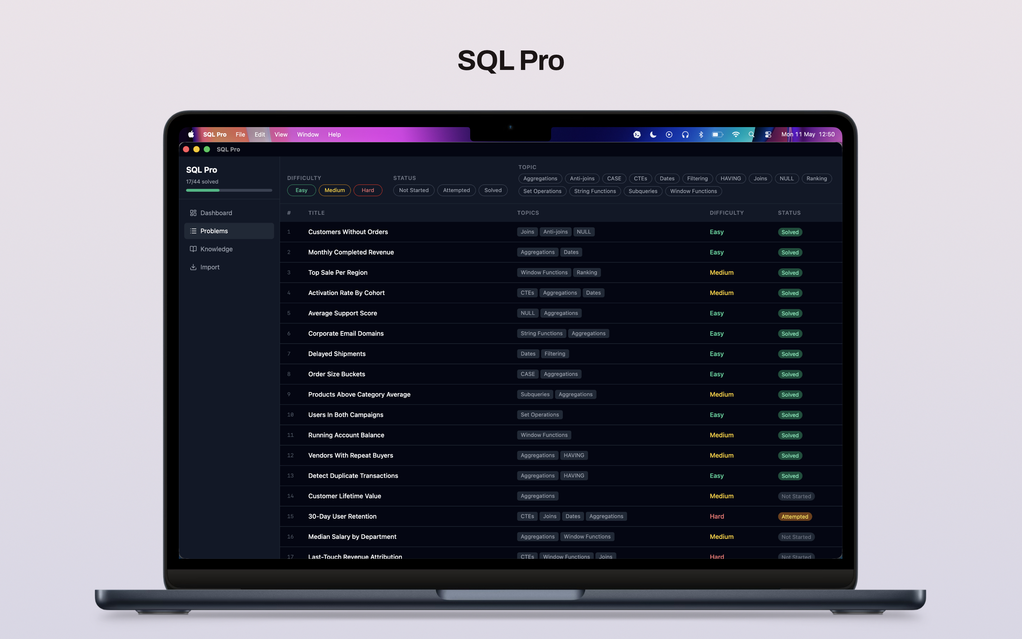The image size is (1022, 639).
Task: Open problem Corporate Email Domains
Action: coord(561,333)
